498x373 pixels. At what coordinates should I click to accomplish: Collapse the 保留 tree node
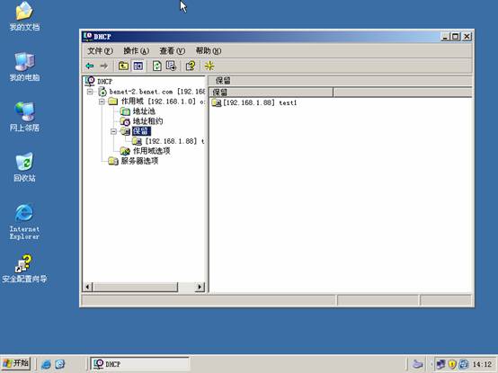[x=113, y=131]
